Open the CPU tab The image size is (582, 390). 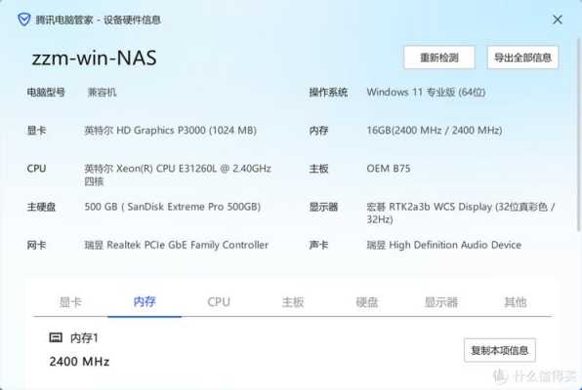click(x=219, y=302)
